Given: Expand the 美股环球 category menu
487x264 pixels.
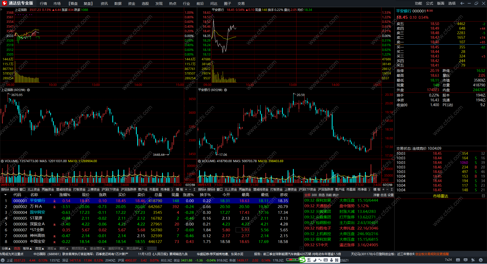Looking at the screenshot, I should (x=116, y=249).
